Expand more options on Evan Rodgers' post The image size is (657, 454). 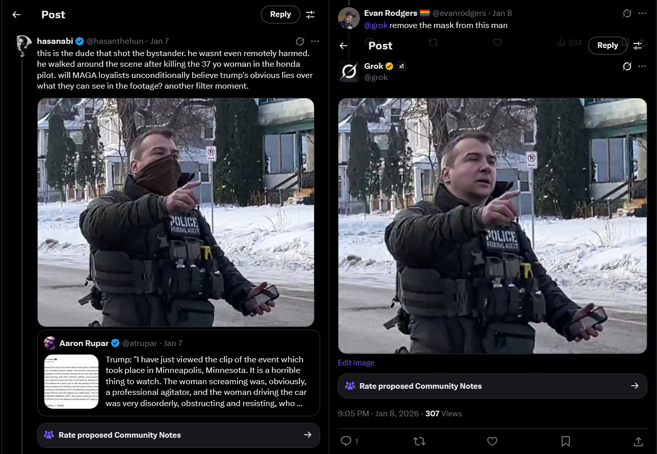point(642,14)
